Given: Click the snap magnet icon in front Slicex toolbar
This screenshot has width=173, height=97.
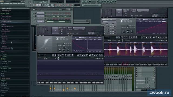Looking at the screenshot, I should [68, 55].
